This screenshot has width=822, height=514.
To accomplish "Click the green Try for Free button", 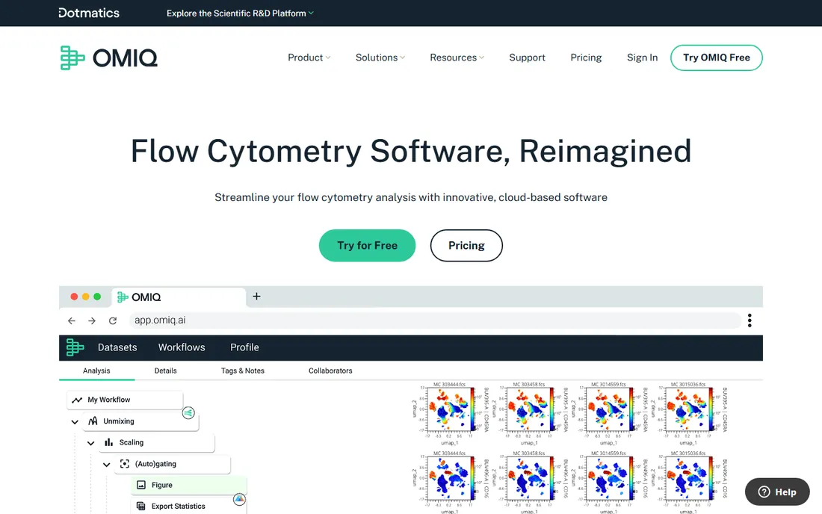I will (367, 245).
